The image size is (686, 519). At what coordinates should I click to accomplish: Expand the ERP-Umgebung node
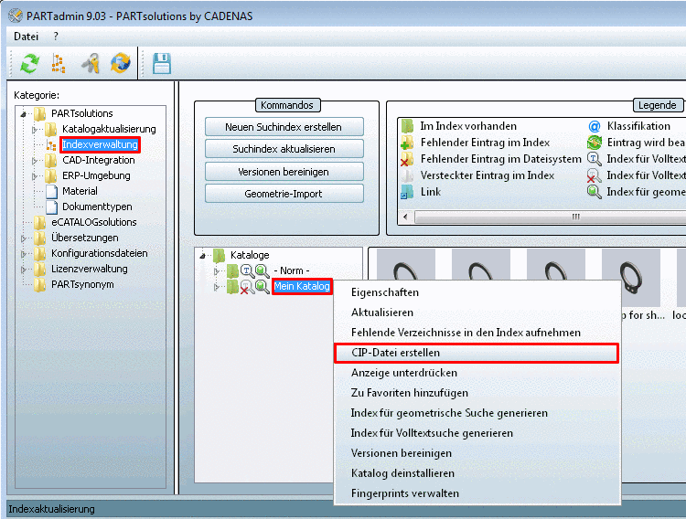[x=35, y=176]
